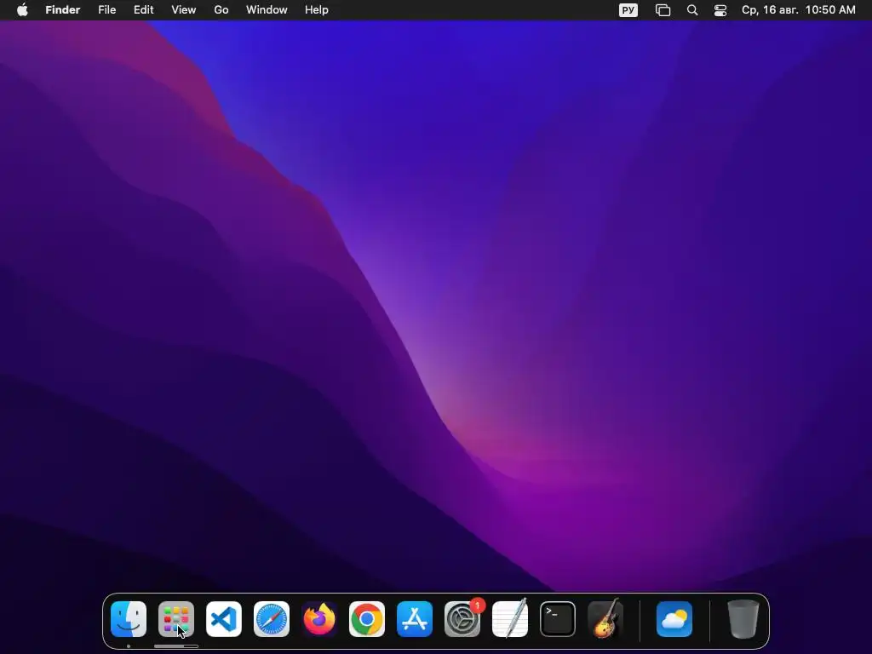Switch keyboard input source РУ
Viewport: 872px width, 654px height.
pyautogui.click(x=628, y=10)
